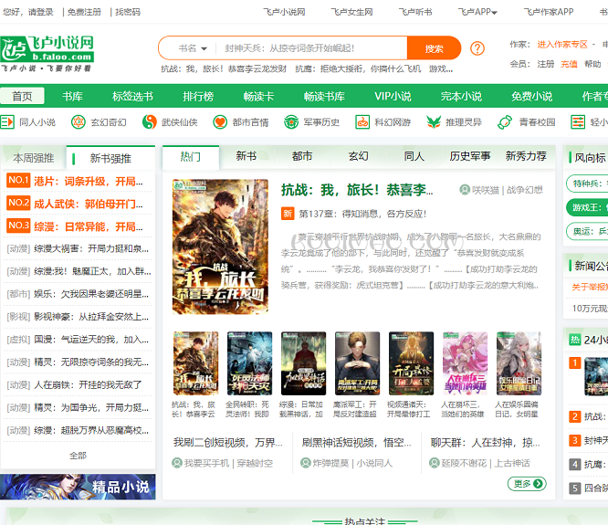Click the Faloo novel site logo
The width and height of the screenshot is (608, 525).
click(47, 53)
